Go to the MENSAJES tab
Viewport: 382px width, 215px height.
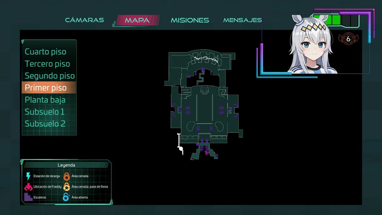click(x=242, y=20)
